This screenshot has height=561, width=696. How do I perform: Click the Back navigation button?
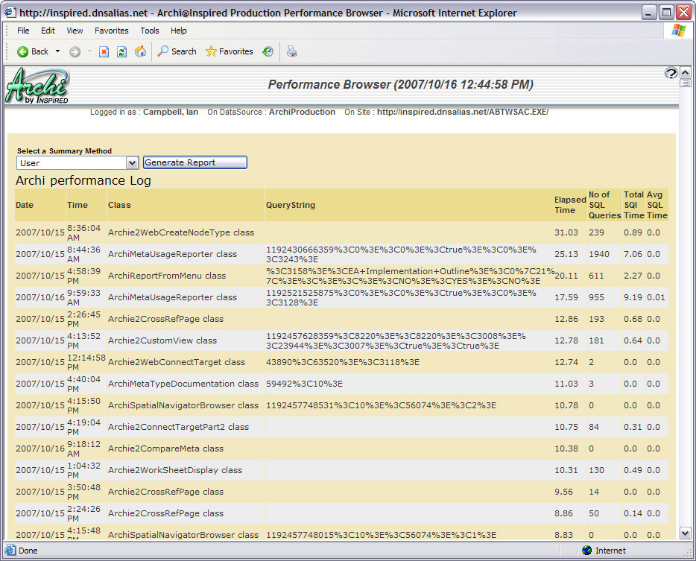point(33,51)
